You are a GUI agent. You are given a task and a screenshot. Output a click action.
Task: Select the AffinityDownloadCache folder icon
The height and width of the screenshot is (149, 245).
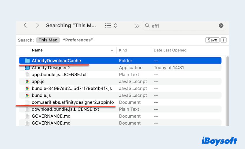coord(27,61)
